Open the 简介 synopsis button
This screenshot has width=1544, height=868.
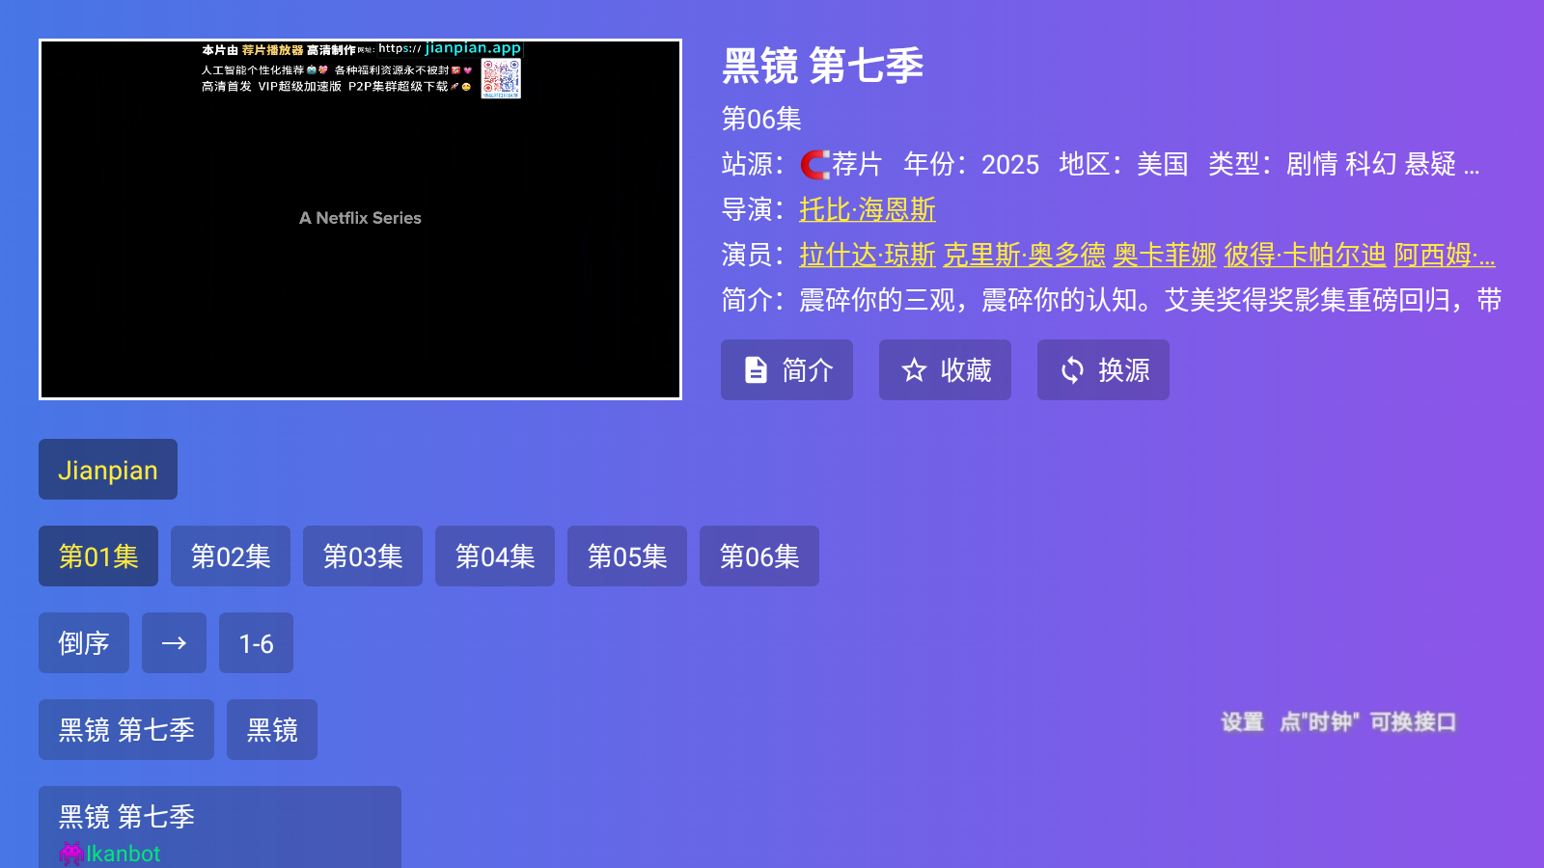(786, 369)
